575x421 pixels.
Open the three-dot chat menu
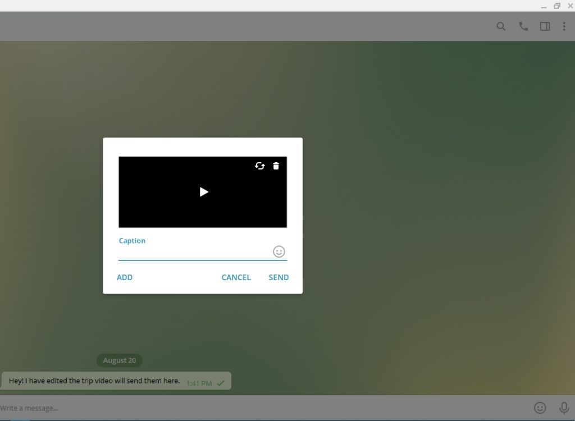click(x=564, y=26)
